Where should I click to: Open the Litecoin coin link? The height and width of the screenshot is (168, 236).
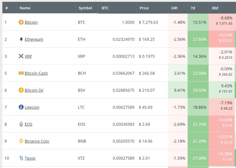(32, 107)
